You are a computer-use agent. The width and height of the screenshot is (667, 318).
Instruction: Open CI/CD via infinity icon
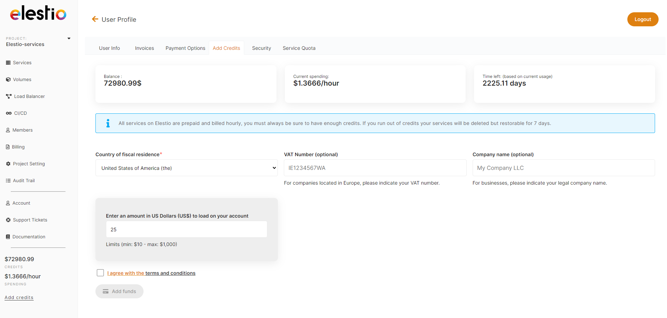(8, 113)
